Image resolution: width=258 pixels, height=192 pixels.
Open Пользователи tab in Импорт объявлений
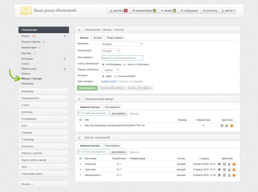click(x=112, y=146)
